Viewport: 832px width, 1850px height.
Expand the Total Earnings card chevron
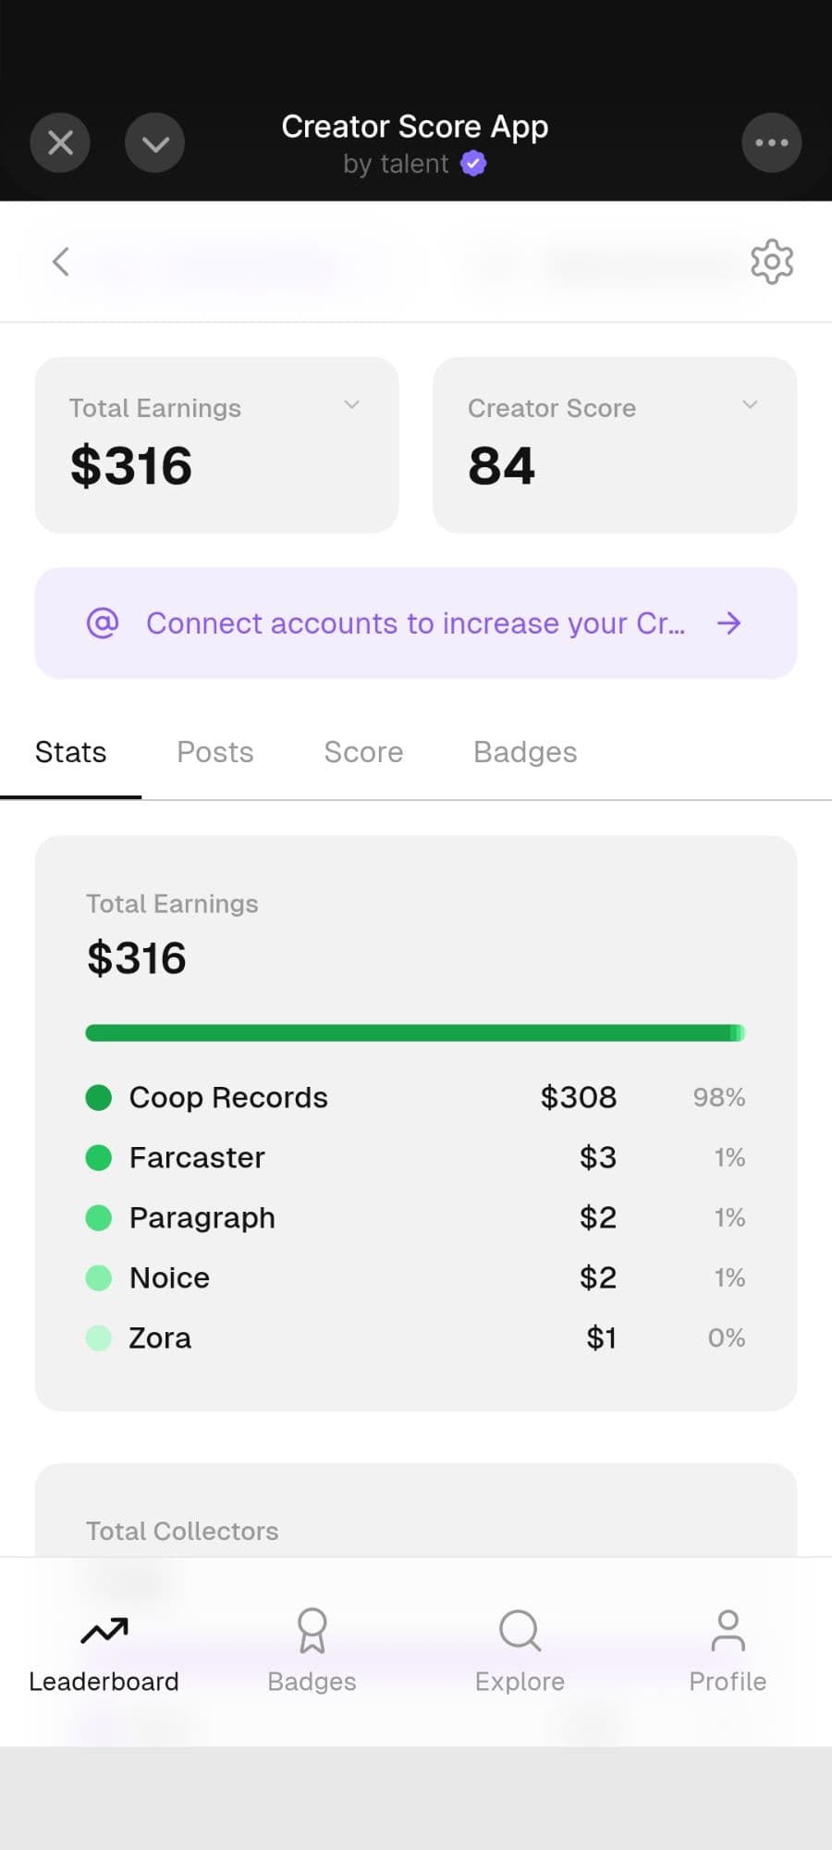pyautogui.click(x=351, y=405)
